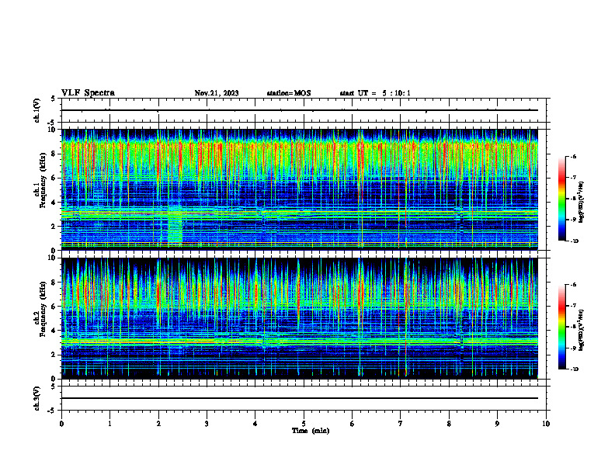Click the ch.1 colorbar "log(PSD)(V²/Hz)" label

[x=582, y=202]
